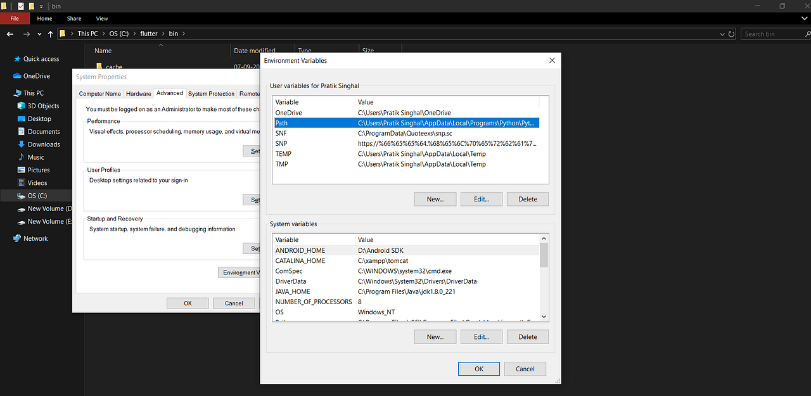Switch to the System Protection tab

211,93
